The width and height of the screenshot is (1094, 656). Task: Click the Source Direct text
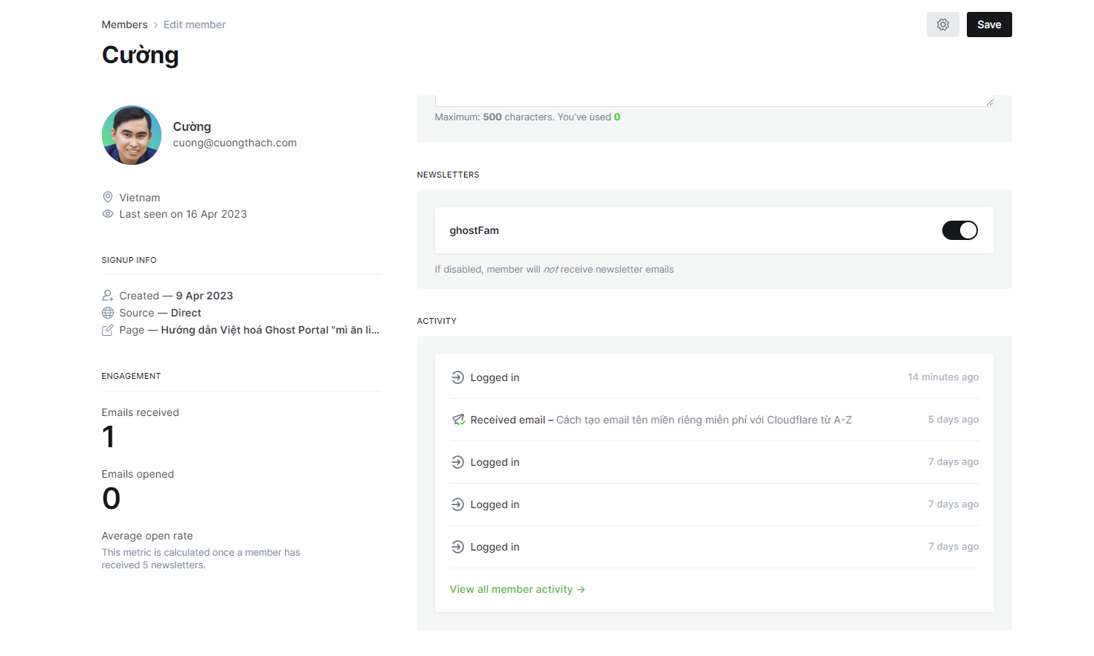(160, 313)
